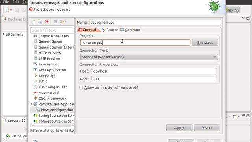This screenshot has width=252, height=142.
Task: Enable Allow termination of remote VM
Action: (x=81, y=88)
